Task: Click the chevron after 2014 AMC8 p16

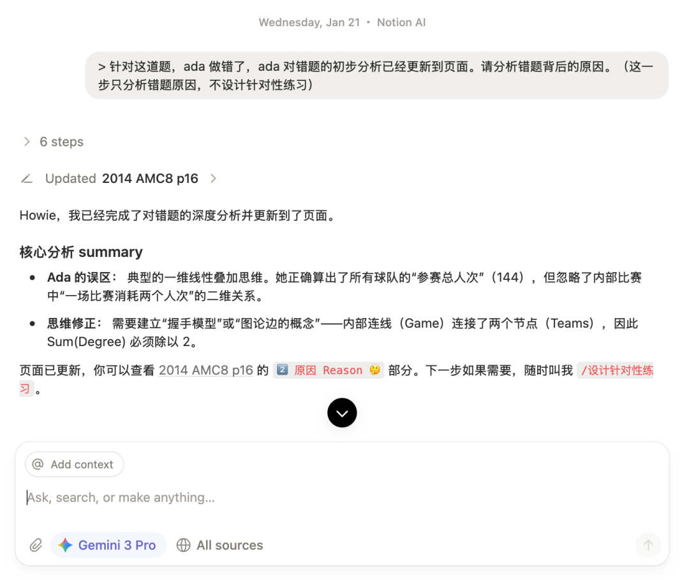Action: coord(213,178)
